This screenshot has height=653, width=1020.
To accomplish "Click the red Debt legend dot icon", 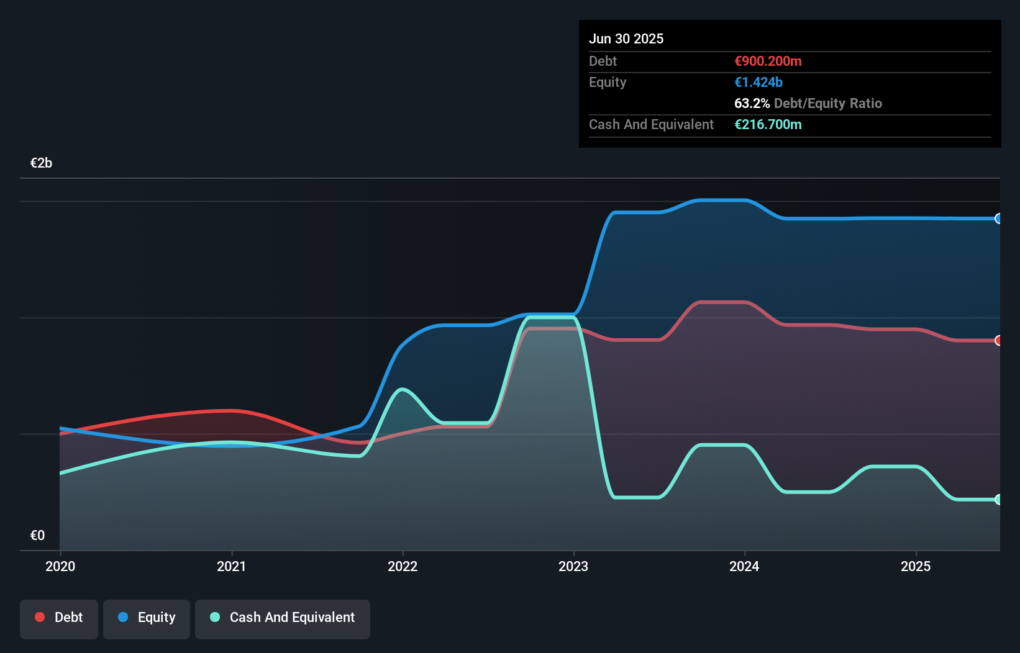I will 39,617.
